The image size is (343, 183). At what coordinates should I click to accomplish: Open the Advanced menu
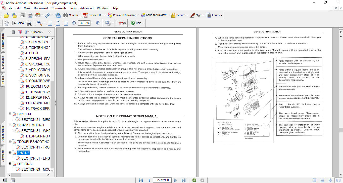pos(87,8)
